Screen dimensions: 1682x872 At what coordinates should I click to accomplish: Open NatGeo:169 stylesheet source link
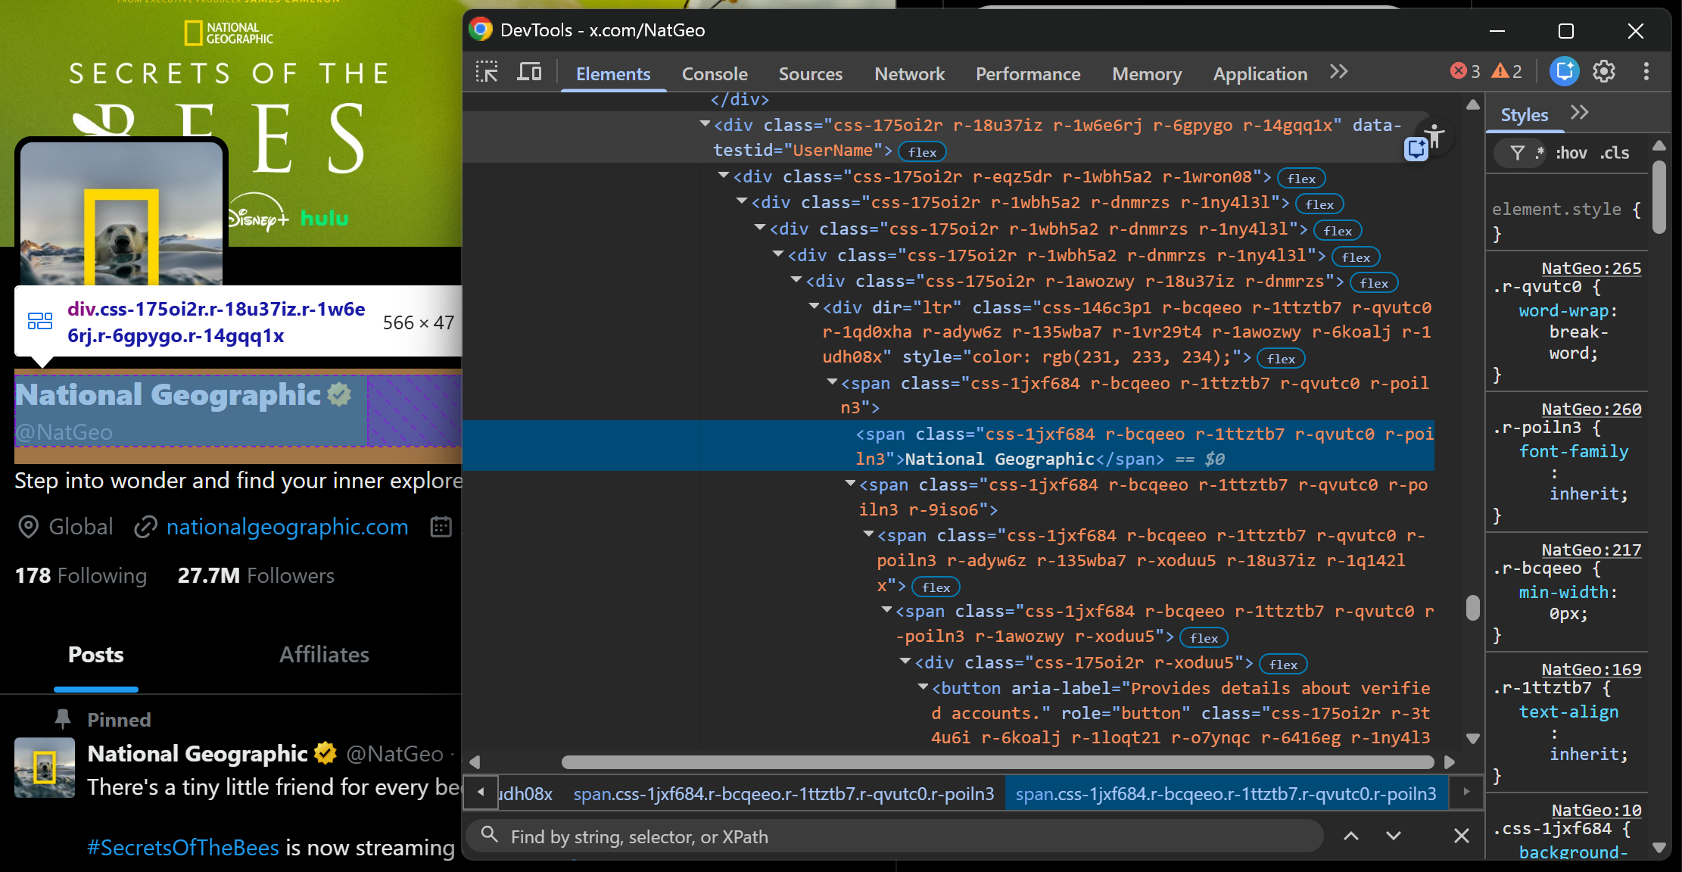tap(1591, 669)
